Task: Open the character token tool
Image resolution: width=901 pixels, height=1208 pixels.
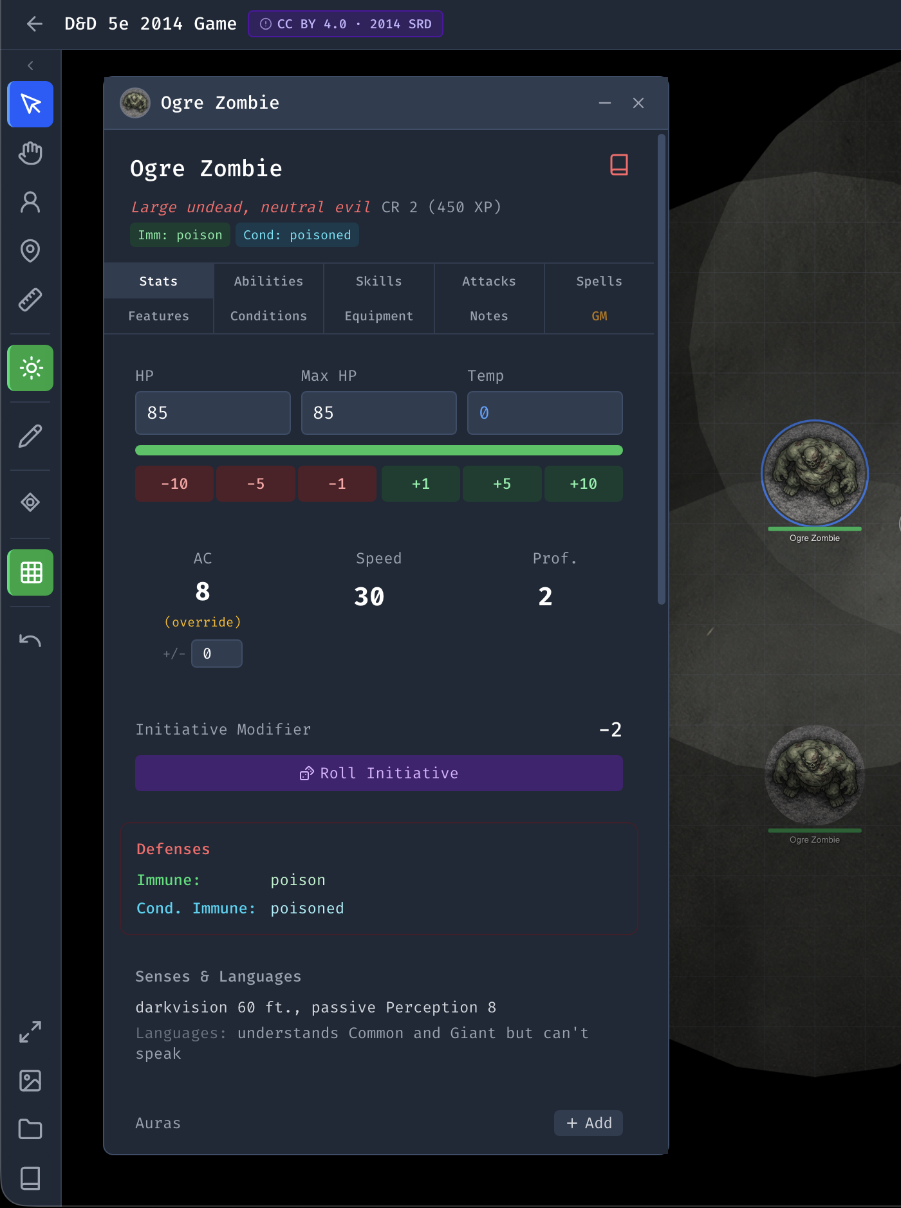Action: click(x=30, y=202)
